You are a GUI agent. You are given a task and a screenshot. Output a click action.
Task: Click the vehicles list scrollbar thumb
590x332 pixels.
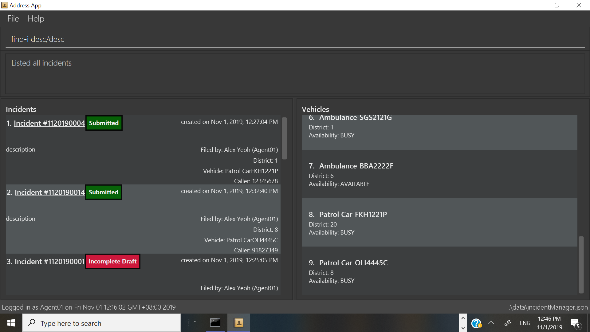[581, 264]
